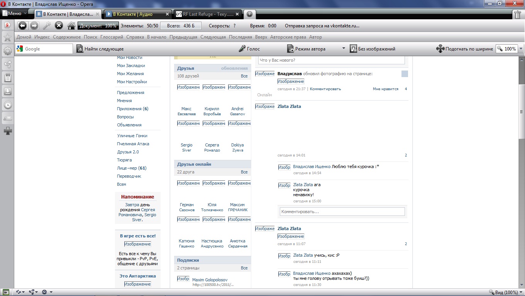Click Глоссарий in the navigation bar
The image size is (525, 296).
click(112, 37)
